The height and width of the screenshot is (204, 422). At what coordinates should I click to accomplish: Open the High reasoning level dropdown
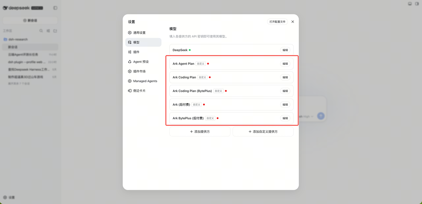pyautogui.click(x=308, y=116)
